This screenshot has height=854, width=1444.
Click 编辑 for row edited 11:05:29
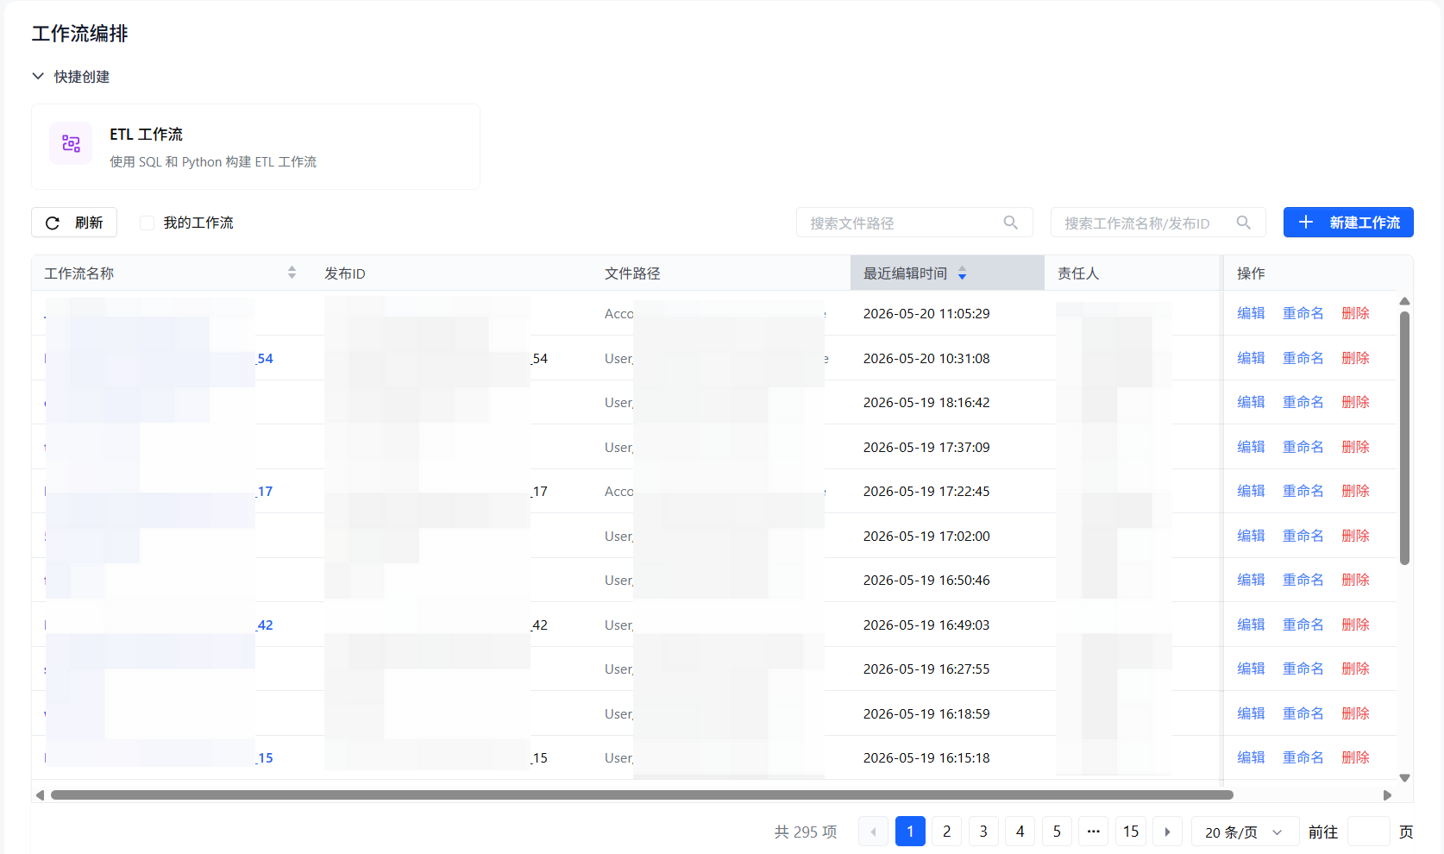(1251, 313)
